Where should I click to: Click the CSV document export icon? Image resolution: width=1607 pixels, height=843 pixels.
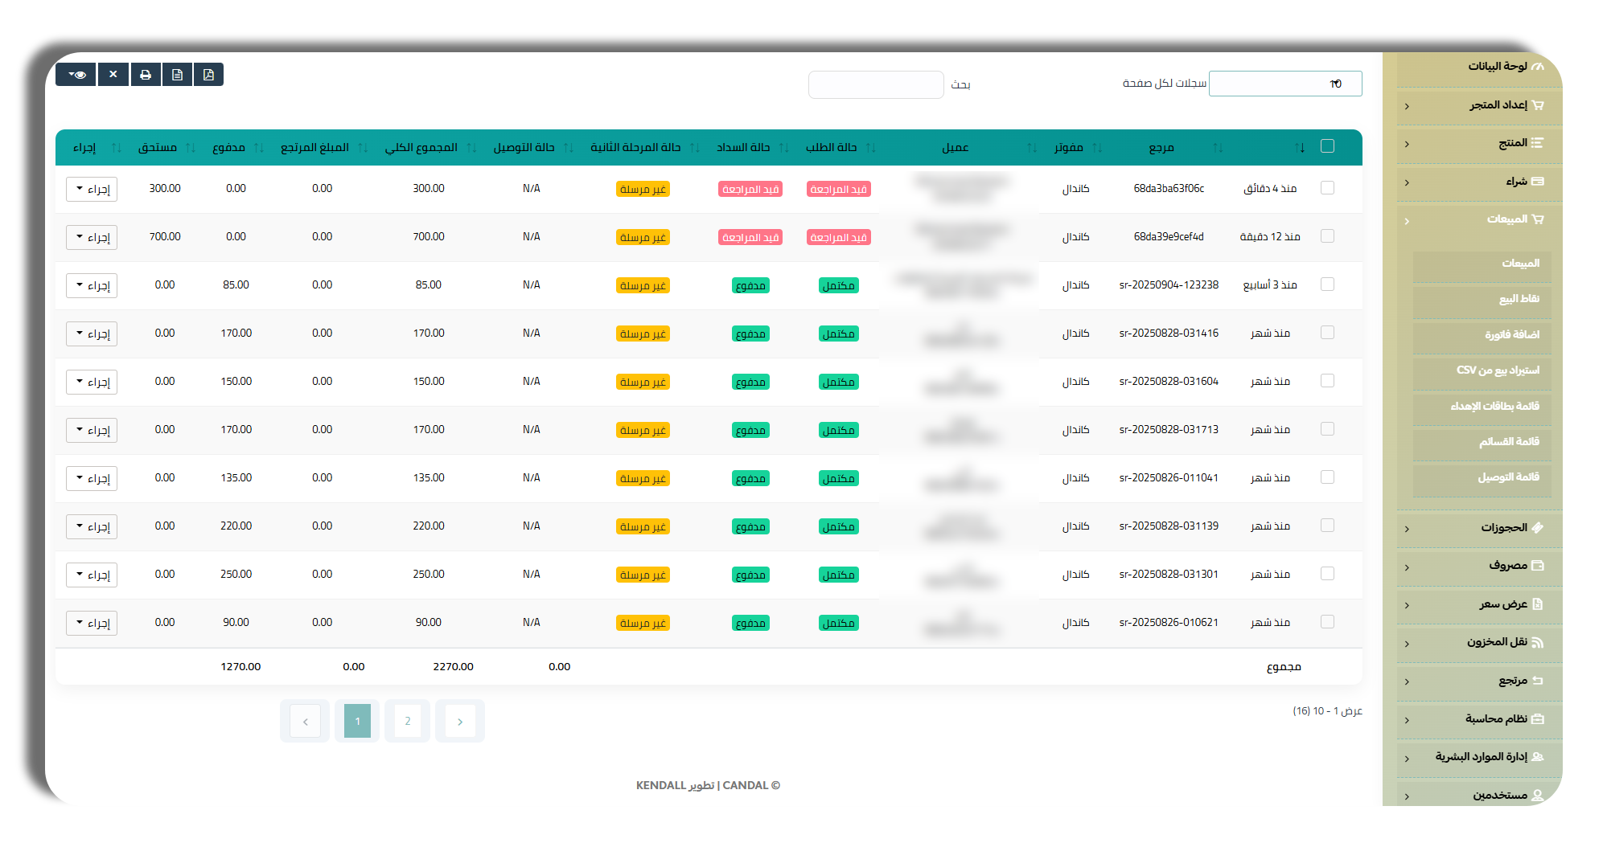coord(177,75)
